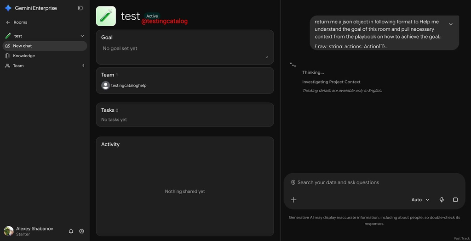Open the settings gear icon
Image resolution: width=471 pixels, height=241 pixels.
[81, 231]
